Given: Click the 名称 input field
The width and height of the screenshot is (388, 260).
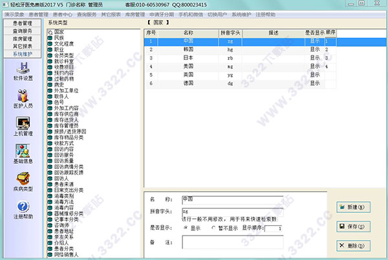Looking at the screenshot, I should 233,200.
